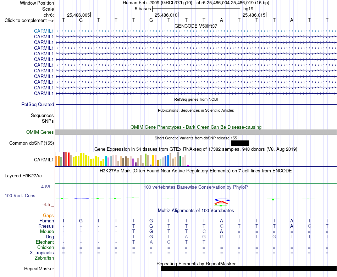Click 'Multiz Alignments of 100 Vertebrates' title
The height and width of the screenshot is (277, 337).
[196, 211]
